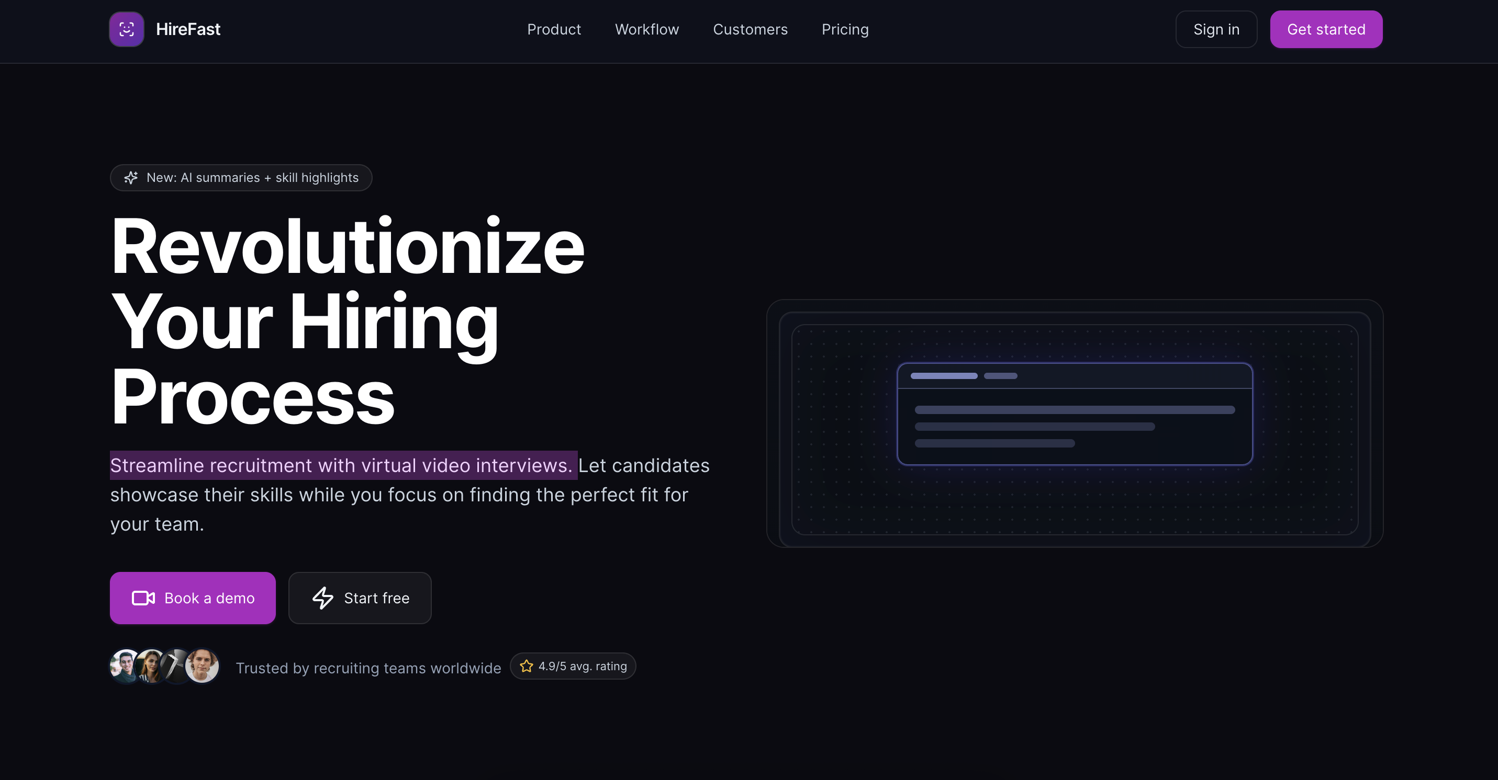Click the HireFast purple logo icon

click(126, 29)
